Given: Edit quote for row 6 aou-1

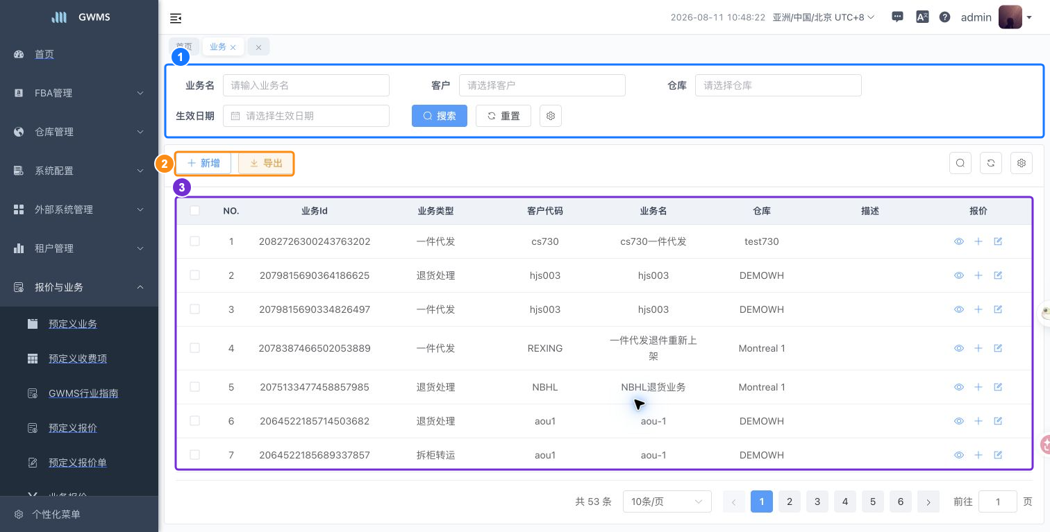Looking at the screenshot, I should click(998, 421).
